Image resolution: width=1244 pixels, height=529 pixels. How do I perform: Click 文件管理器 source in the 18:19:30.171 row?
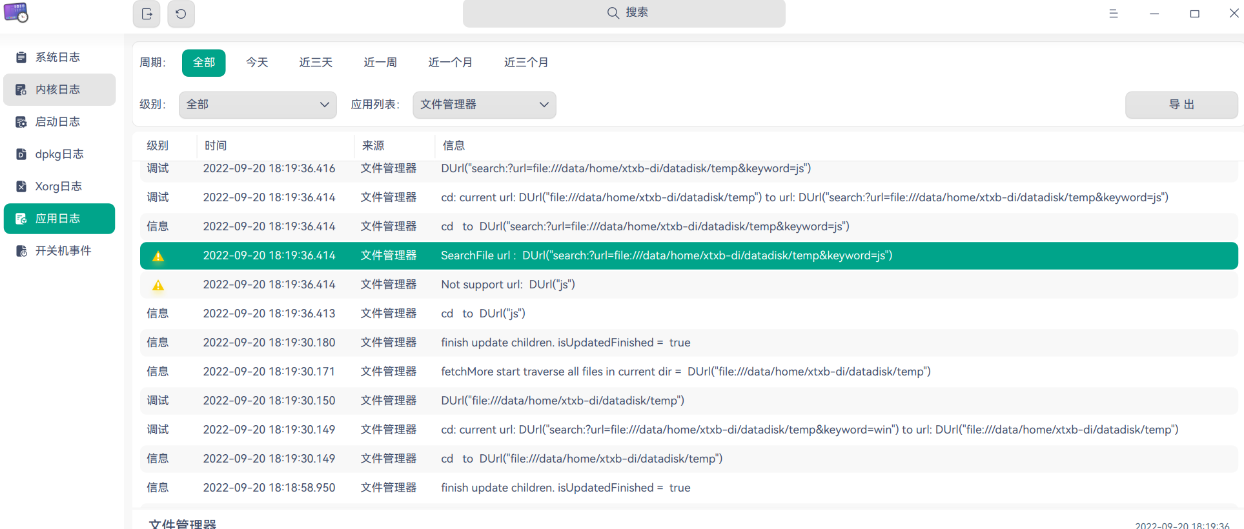pos(389,372)
